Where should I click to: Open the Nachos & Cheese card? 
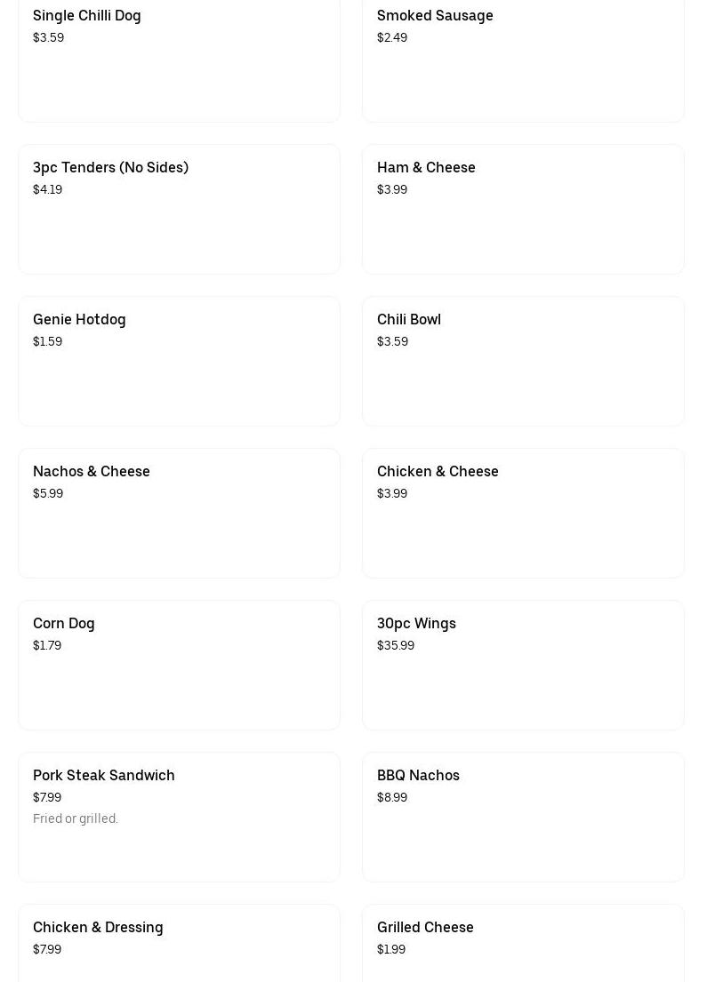click(178, 514)
